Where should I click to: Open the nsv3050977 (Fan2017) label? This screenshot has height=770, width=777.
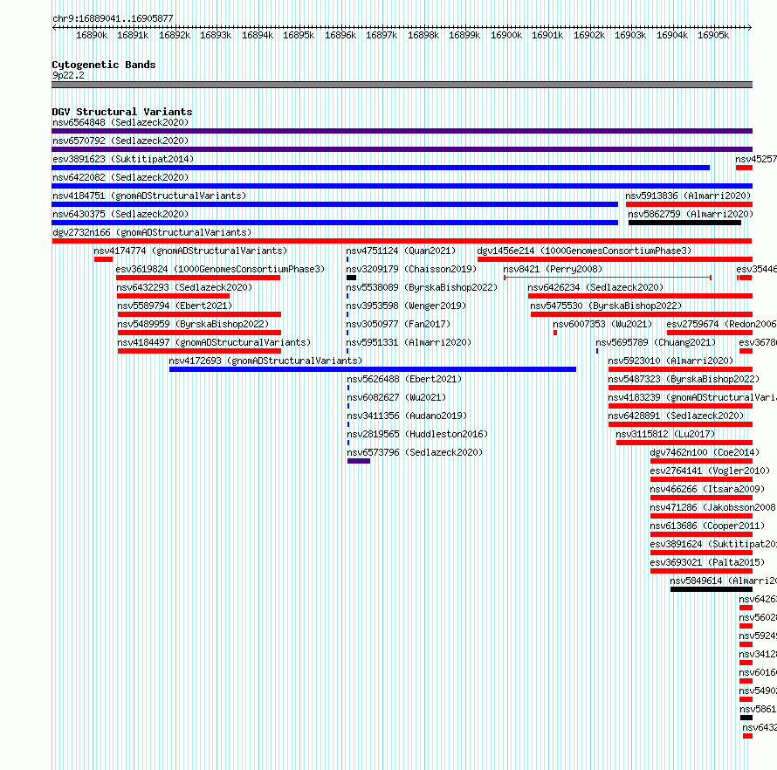coord(398,324)
